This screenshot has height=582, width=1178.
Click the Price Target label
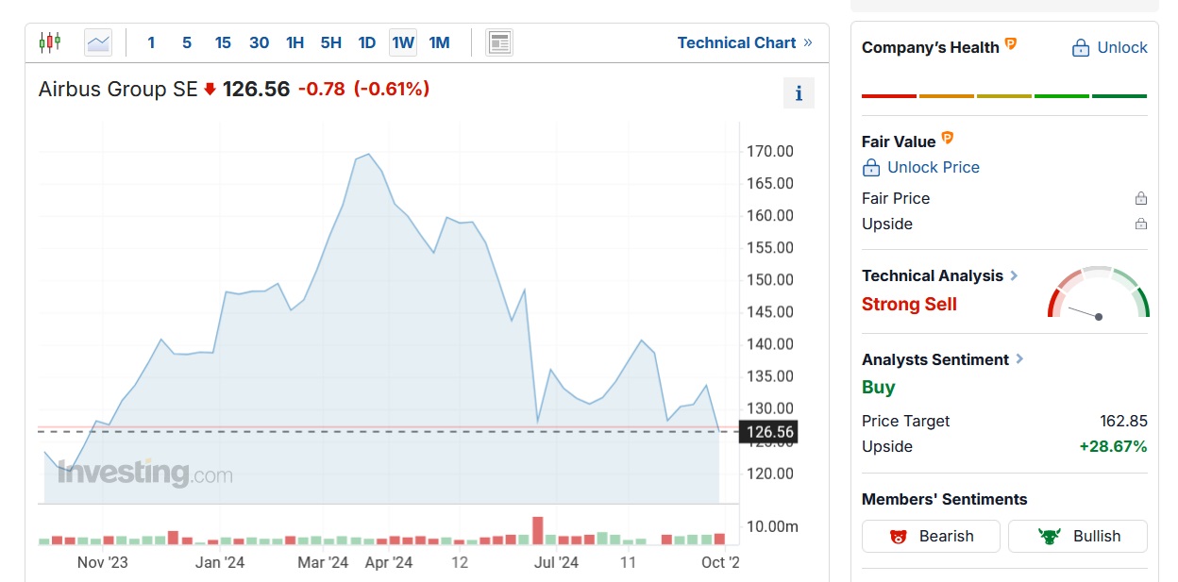click(906, 421)
